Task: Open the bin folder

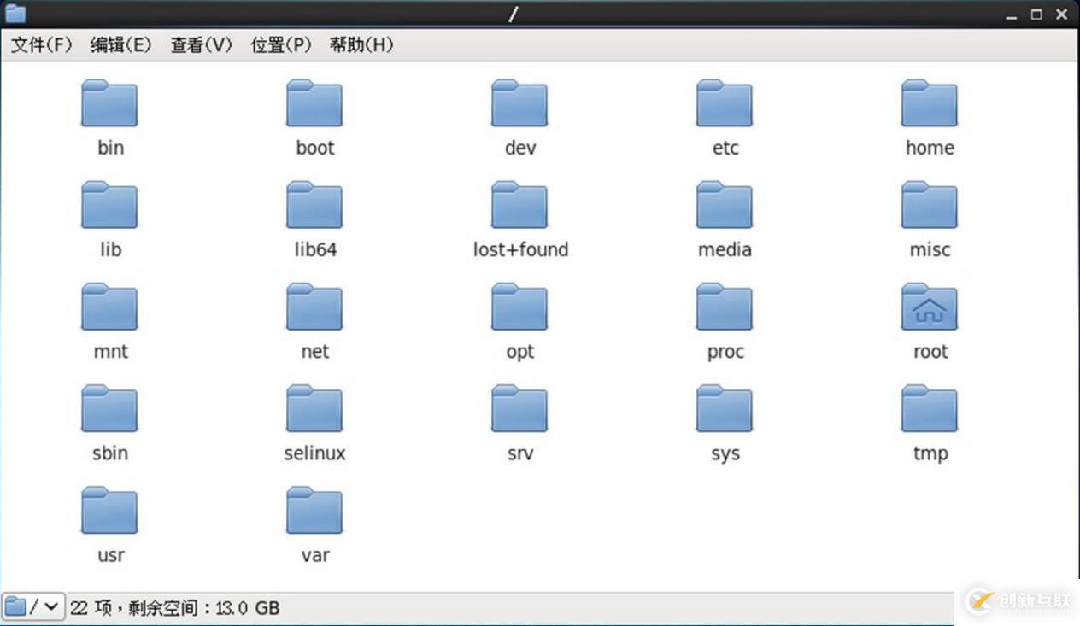Action: click(109, 102)
